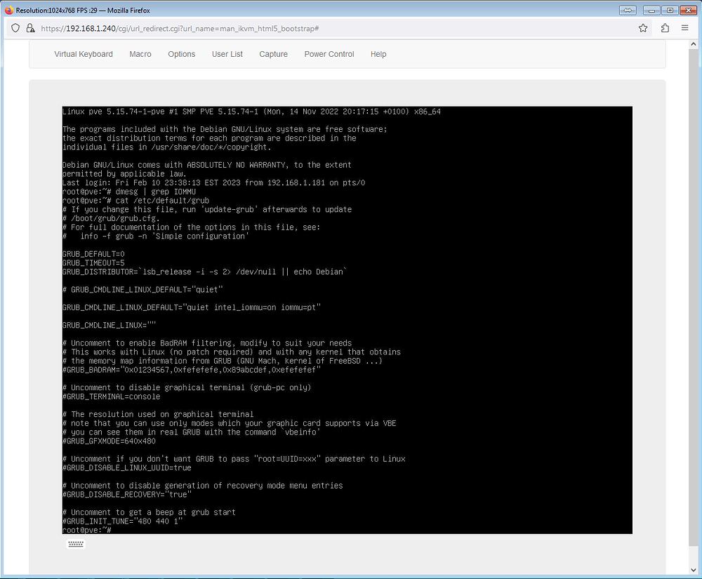Click the keyboard icon below the remote console
Screen dimensions: 702x579
point(75,543)
